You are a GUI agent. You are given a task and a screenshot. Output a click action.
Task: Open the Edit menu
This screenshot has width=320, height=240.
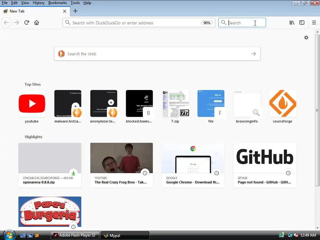(x=14, y=3)
